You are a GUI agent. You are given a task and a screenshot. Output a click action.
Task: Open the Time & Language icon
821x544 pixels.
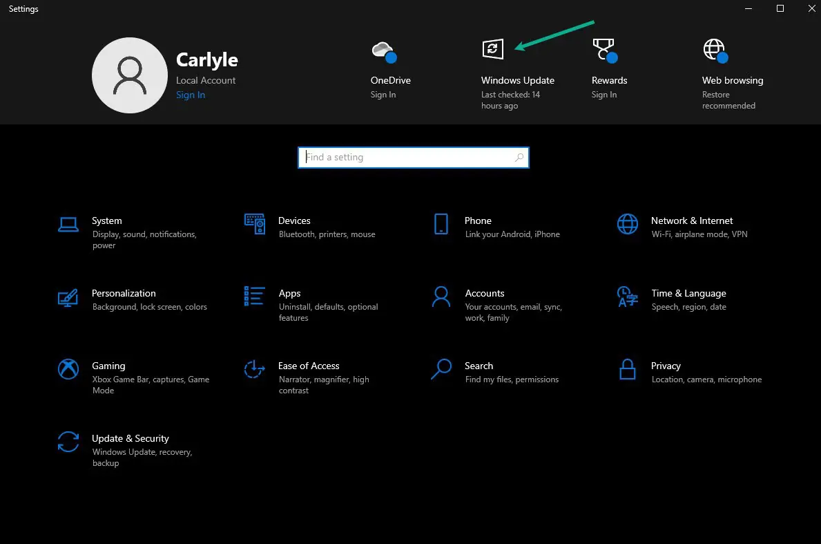pyautogui.click(x=627, y=297)
